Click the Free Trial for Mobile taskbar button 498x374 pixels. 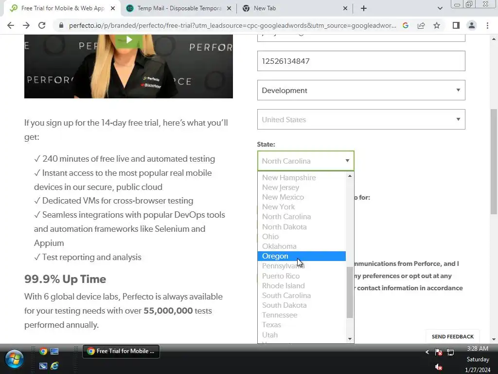[121, 351]
